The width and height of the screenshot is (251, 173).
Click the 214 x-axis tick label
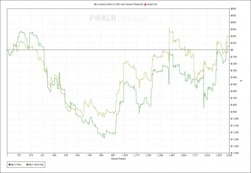coord(31,155)
